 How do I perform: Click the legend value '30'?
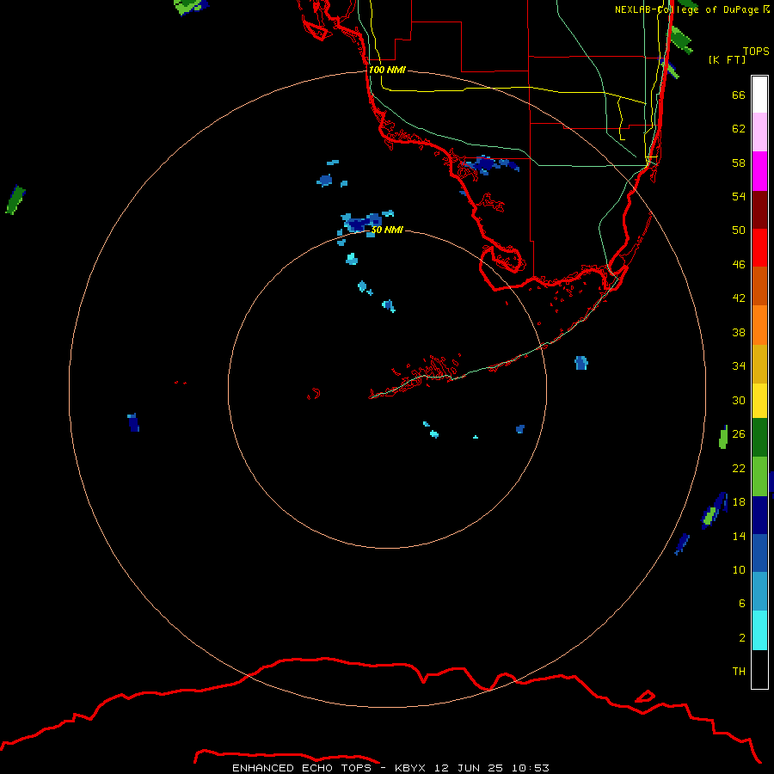pyautogui.click(x=739, y=400)
